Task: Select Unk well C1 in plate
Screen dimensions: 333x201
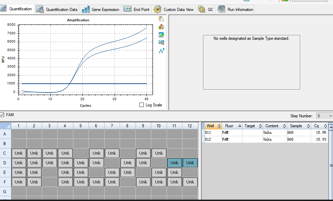Action: pos(19,153)
